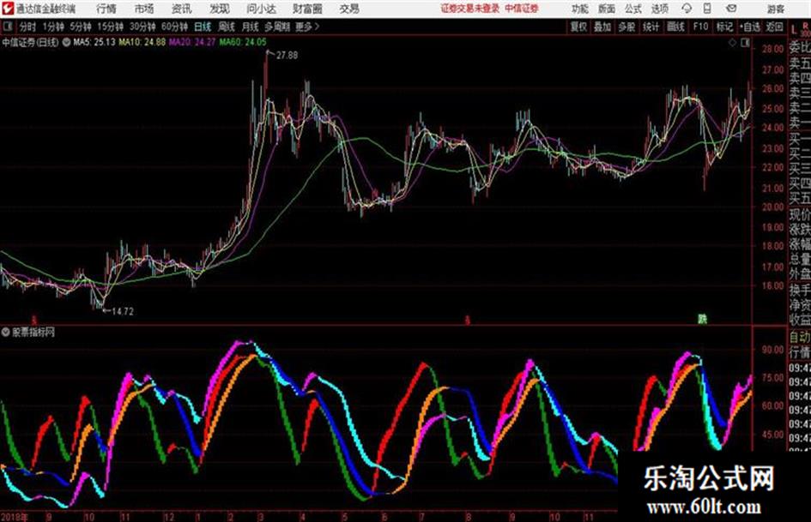Open the 功能 menu

coord(580,9)
